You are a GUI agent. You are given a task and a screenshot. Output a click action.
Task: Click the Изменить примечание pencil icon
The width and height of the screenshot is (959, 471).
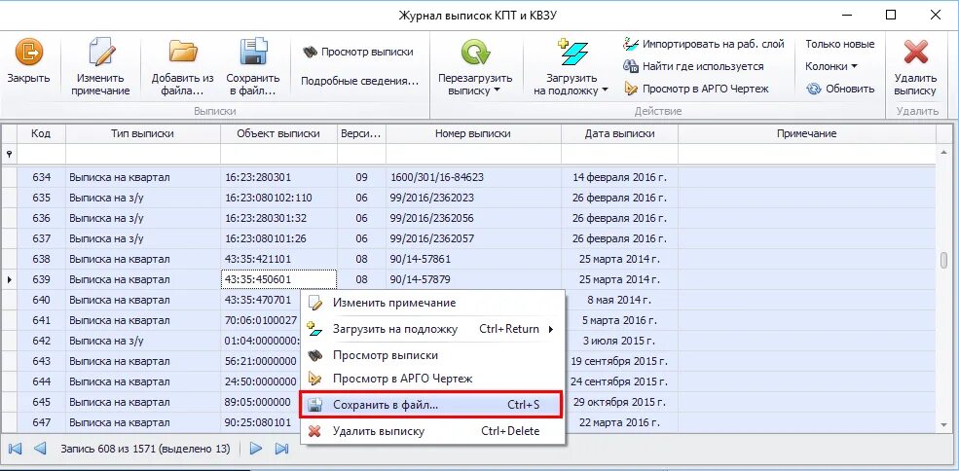tap(103, 52)
